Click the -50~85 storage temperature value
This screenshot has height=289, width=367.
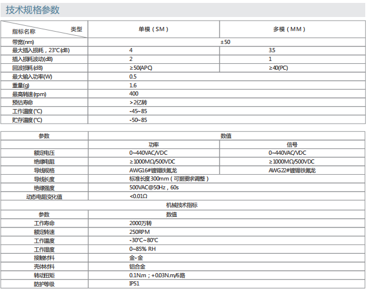(x=138, y=120)
